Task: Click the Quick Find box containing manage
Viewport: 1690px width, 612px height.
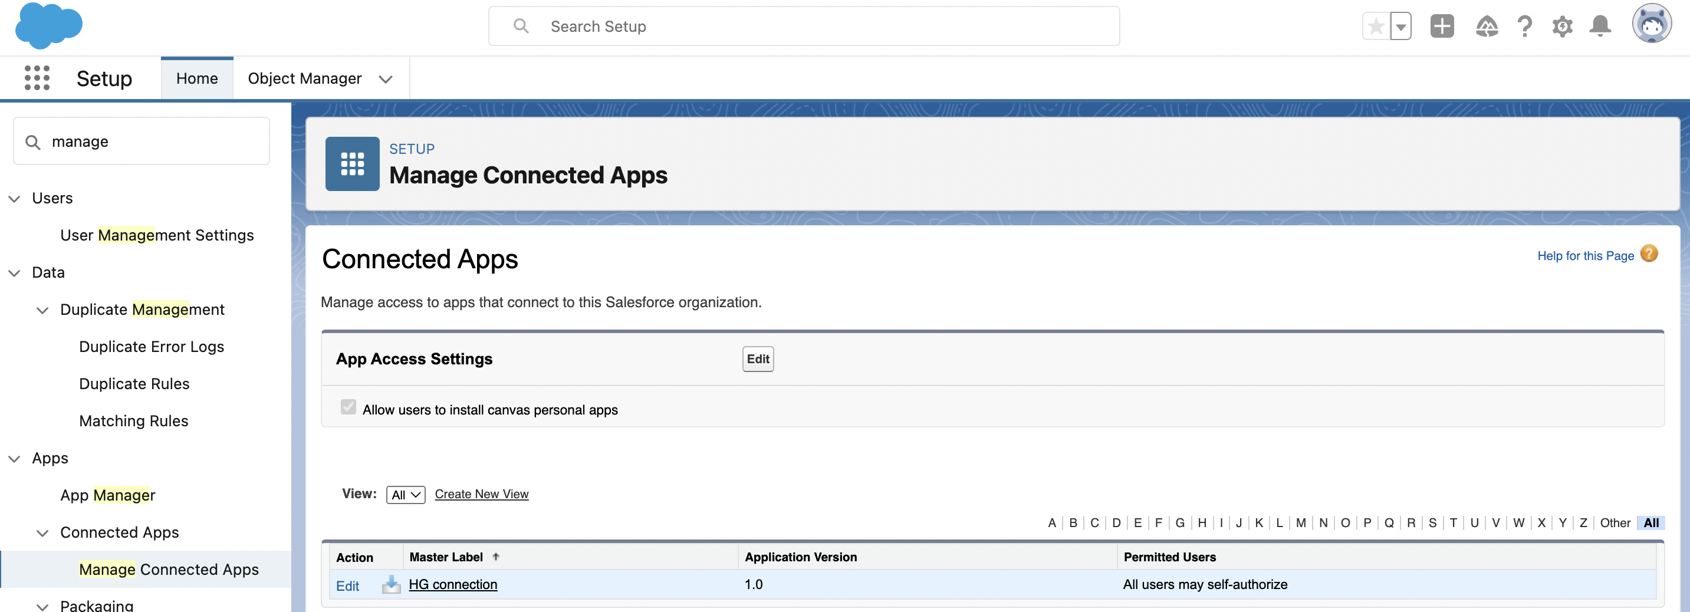Action: coord(142,142)
